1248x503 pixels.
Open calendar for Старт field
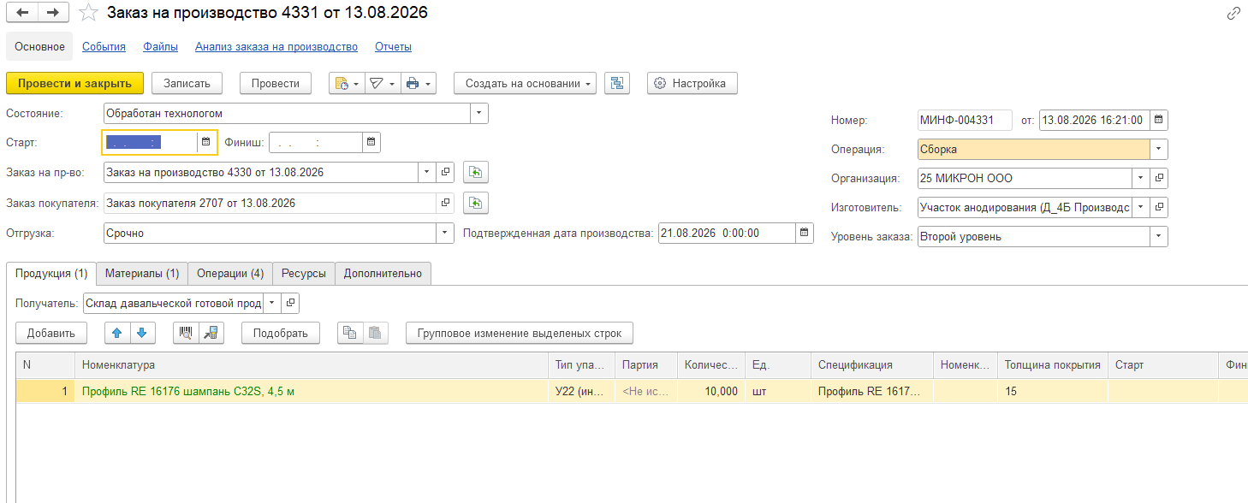tap(205, 142)
